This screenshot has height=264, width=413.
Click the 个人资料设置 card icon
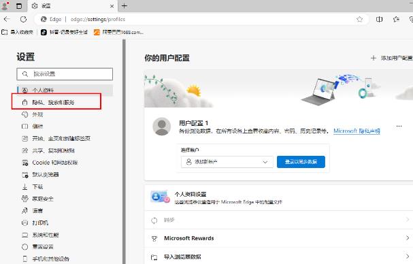point(160,197)
